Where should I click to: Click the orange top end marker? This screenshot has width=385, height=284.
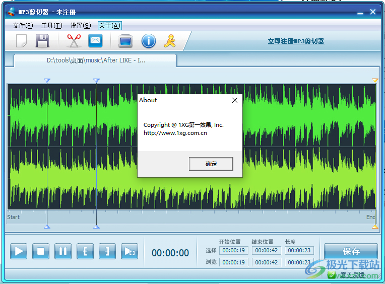click(x=375, y=80)
